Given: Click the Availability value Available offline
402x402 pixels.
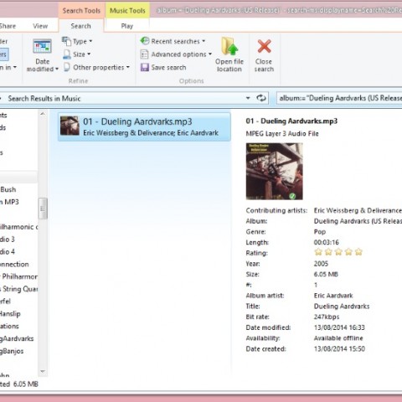Looking at the screenshot, I should [x=338, y=338].
